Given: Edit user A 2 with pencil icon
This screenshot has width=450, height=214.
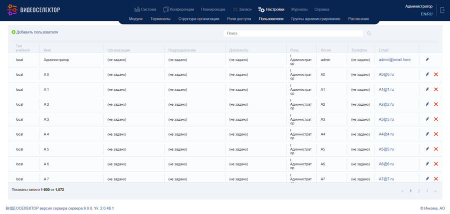Looking at the screenshot, I should [x=427, y=104].
